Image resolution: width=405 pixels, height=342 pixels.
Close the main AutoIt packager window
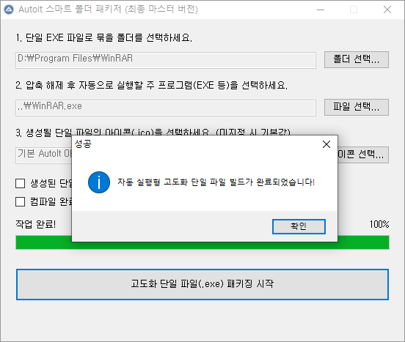point(387,10)
